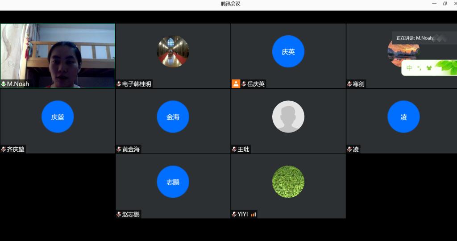Click the skin shirt icon in IME toolbar
The width and height of the screenshot is (457, 241).
coord(429,68)
